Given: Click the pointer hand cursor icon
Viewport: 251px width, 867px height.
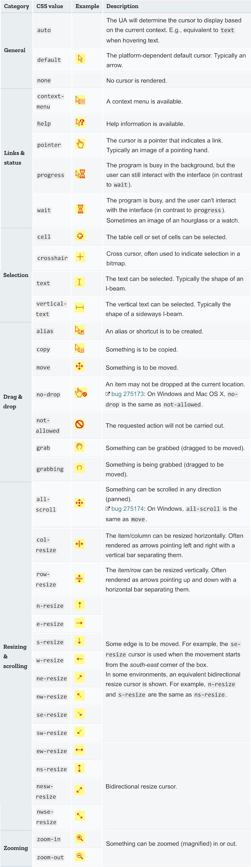Looking at the screenshot, I should point(80,144).
